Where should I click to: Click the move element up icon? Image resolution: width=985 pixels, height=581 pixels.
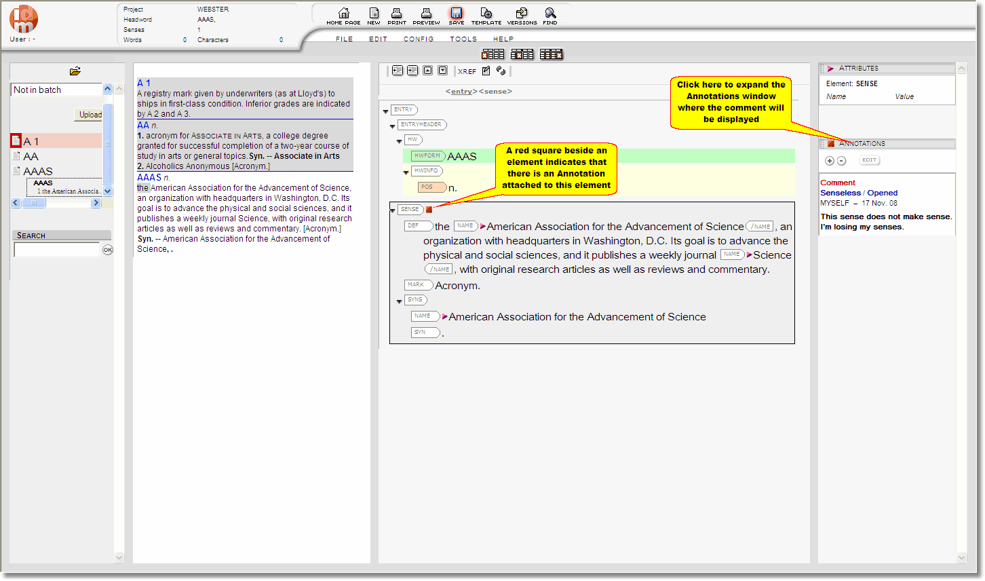click(x=427, y=71)
